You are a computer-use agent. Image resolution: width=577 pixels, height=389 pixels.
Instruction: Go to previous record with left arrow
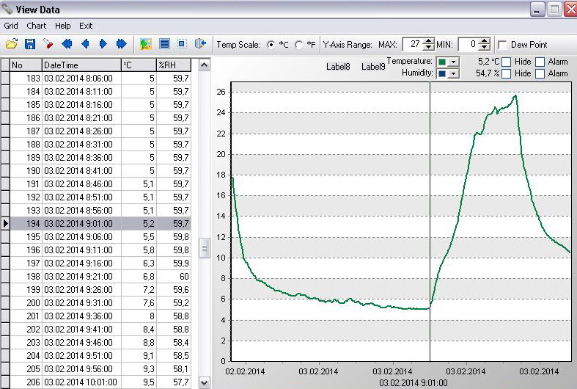point(85,44)
